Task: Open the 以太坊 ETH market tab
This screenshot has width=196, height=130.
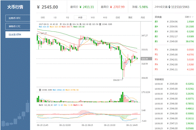Action: point(18,34)
